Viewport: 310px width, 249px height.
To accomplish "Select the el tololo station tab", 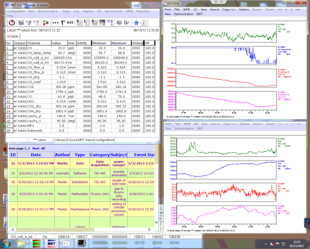I will point(12,37).
